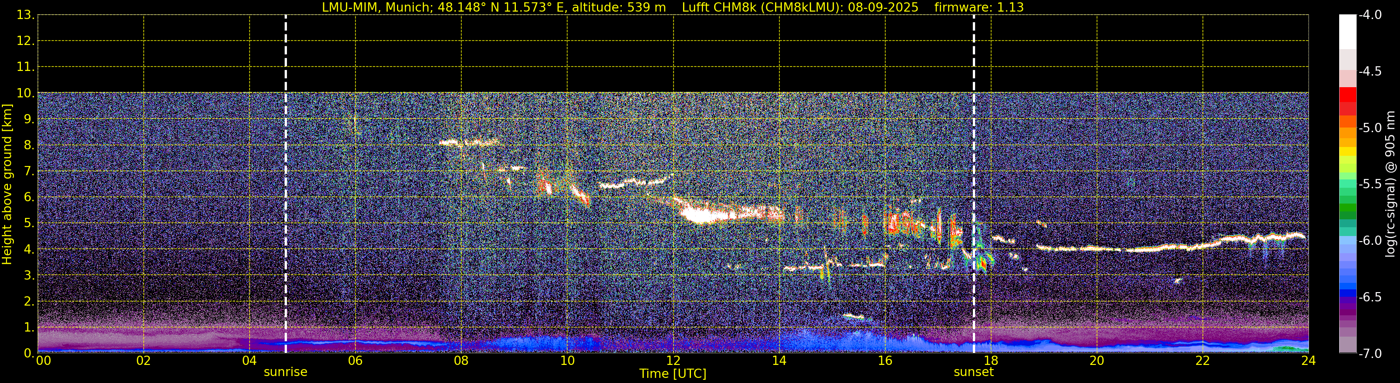Click the time axis tick label "14"
The height and width of the screenshot is (383, 1400).
click(x=779, y=361)
